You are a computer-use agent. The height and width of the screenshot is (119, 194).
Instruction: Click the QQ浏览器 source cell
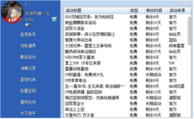click(x=177, y=86)
